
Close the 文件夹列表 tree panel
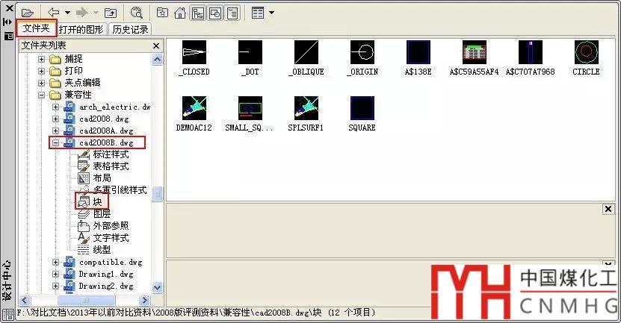point(156,46)
